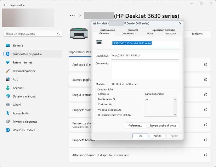The image size is (216, 167).
Task: Click the printer name input field
Action: (x=145, y=44)
